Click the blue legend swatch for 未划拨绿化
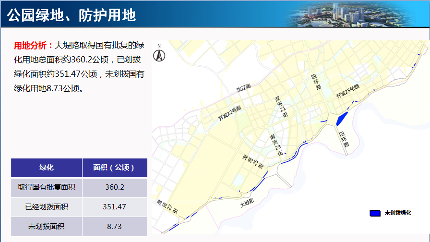Screen dimensions: 430x242 click(375, 213)
